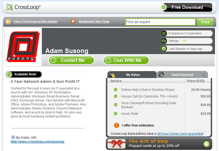The image size is (219, 151).
Task: Open the crossloop.com/asusong public URL
Action: coord(37,141)
